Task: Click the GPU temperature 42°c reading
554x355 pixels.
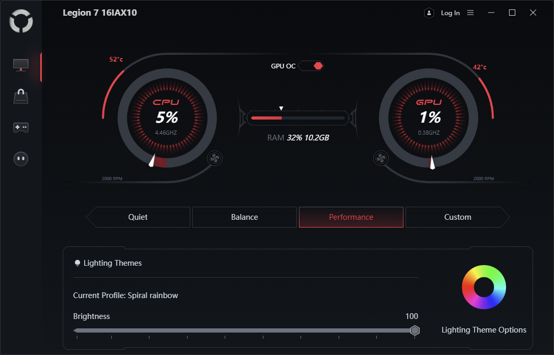Action: tap(479, 67)
